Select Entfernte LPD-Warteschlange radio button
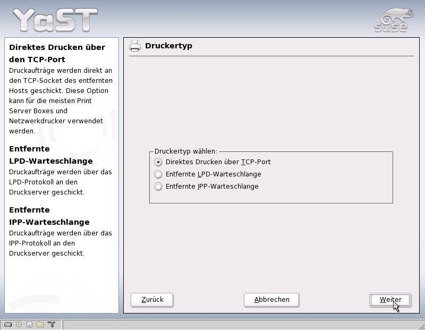The width and height of the screenshot is (425, 330). pyautogui.click(x=158, y=174)
